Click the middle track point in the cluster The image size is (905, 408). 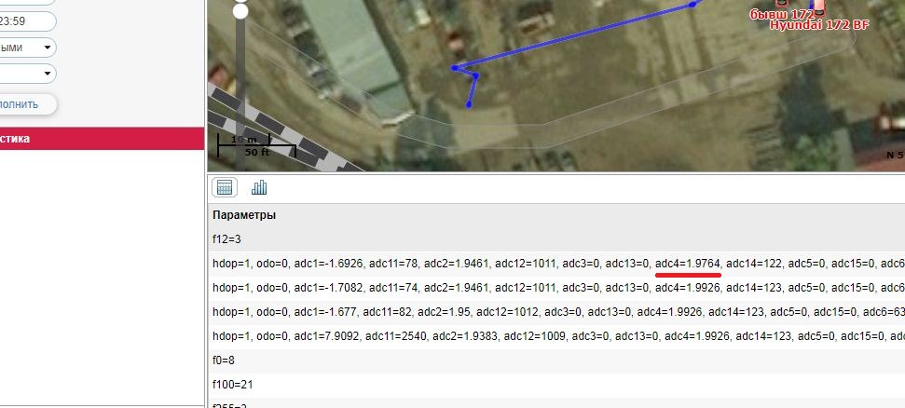[476, 75]
